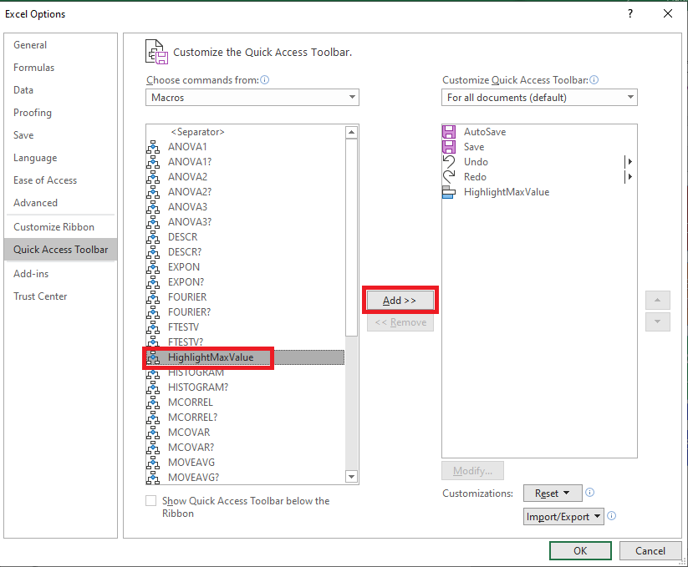Viewport: 688px width, 567px height.
Task: Expand the Undo submenu arrow
Action: 629,162
